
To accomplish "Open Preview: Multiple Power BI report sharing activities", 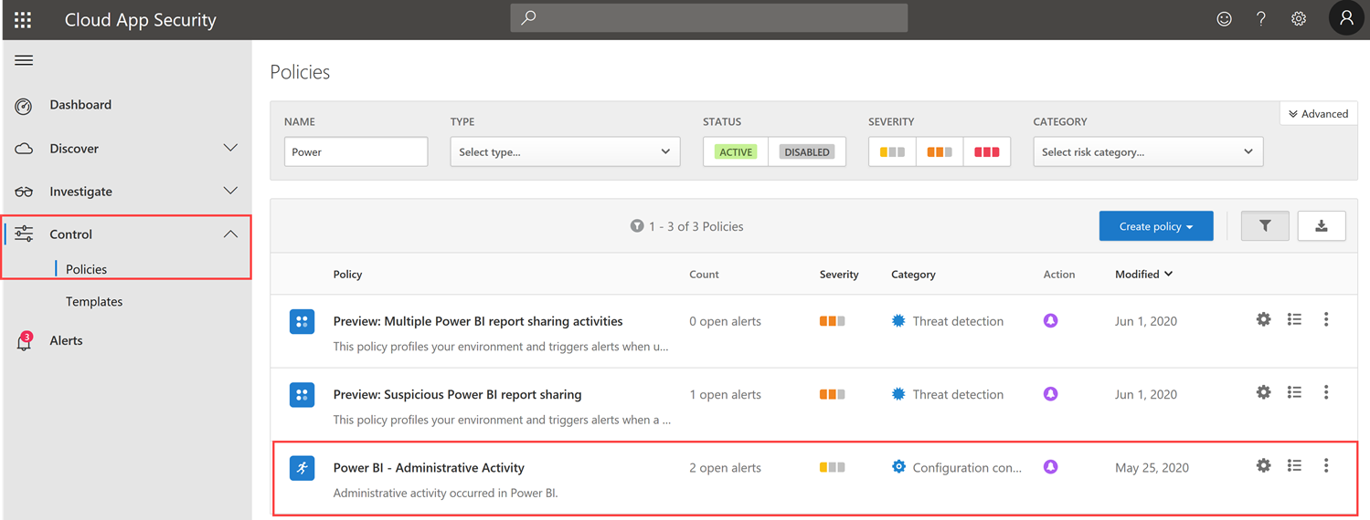I will [478, 321].
